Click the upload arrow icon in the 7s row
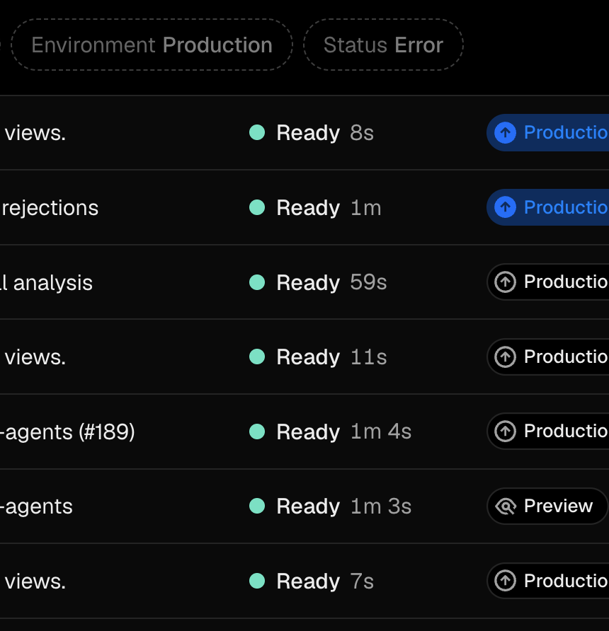The height and width of the screenshot is (631, 609). [505, 581]
